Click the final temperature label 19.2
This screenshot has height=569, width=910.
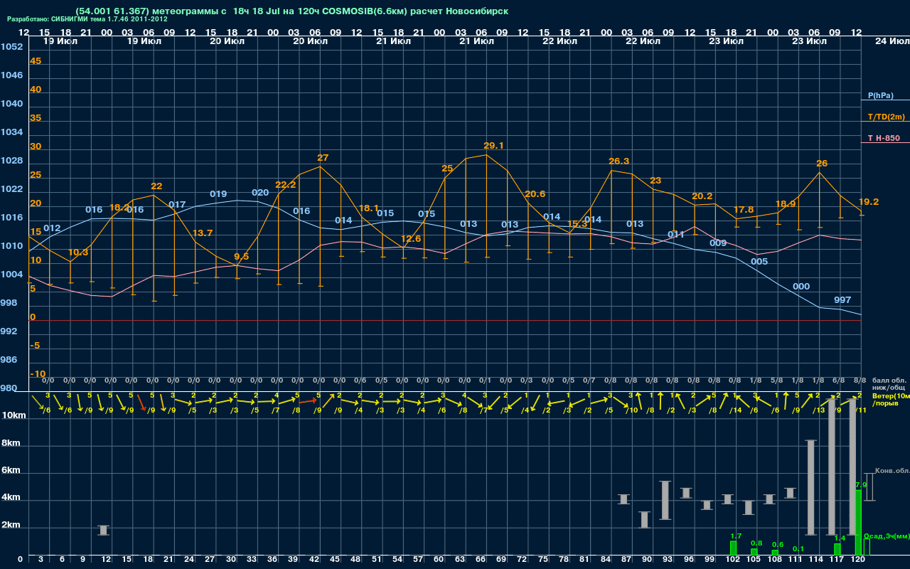click(869, 202)
